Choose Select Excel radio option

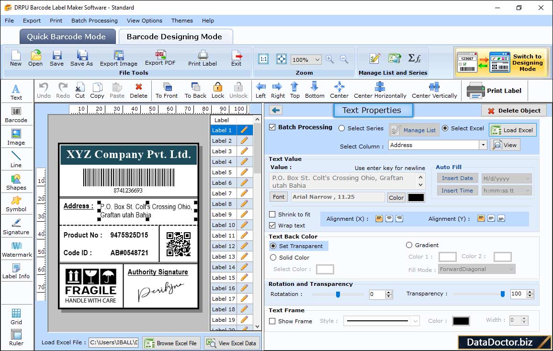click(x=445, y=128)
